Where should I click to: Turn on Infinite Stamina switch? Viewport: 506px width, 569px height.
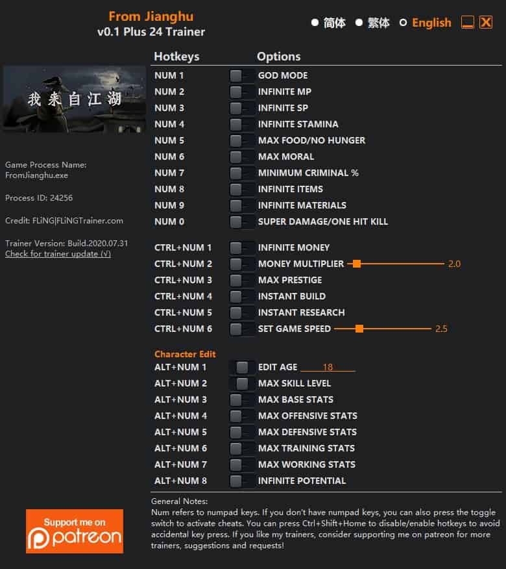242,124
